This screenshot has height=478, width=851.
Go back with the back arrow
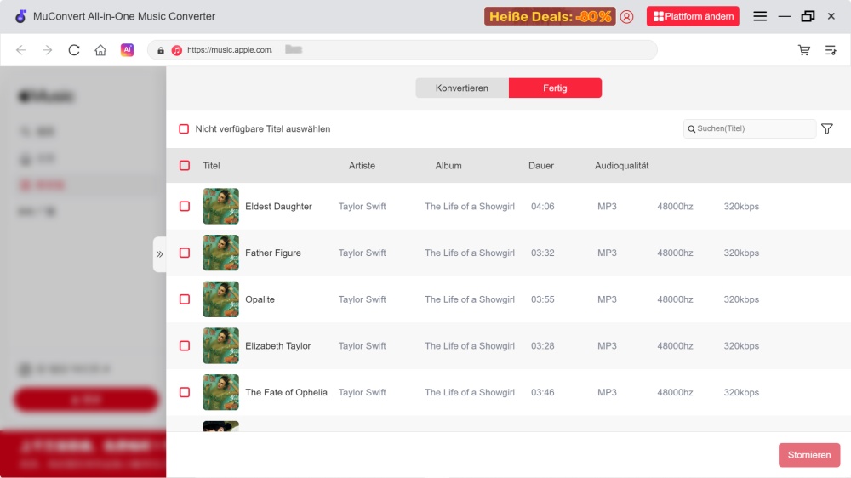point(20,50)
